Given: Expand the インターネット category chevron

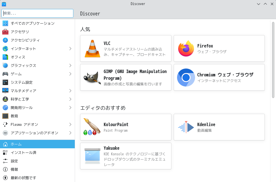Looking at the screenshot, I should [x=70, y=49].
